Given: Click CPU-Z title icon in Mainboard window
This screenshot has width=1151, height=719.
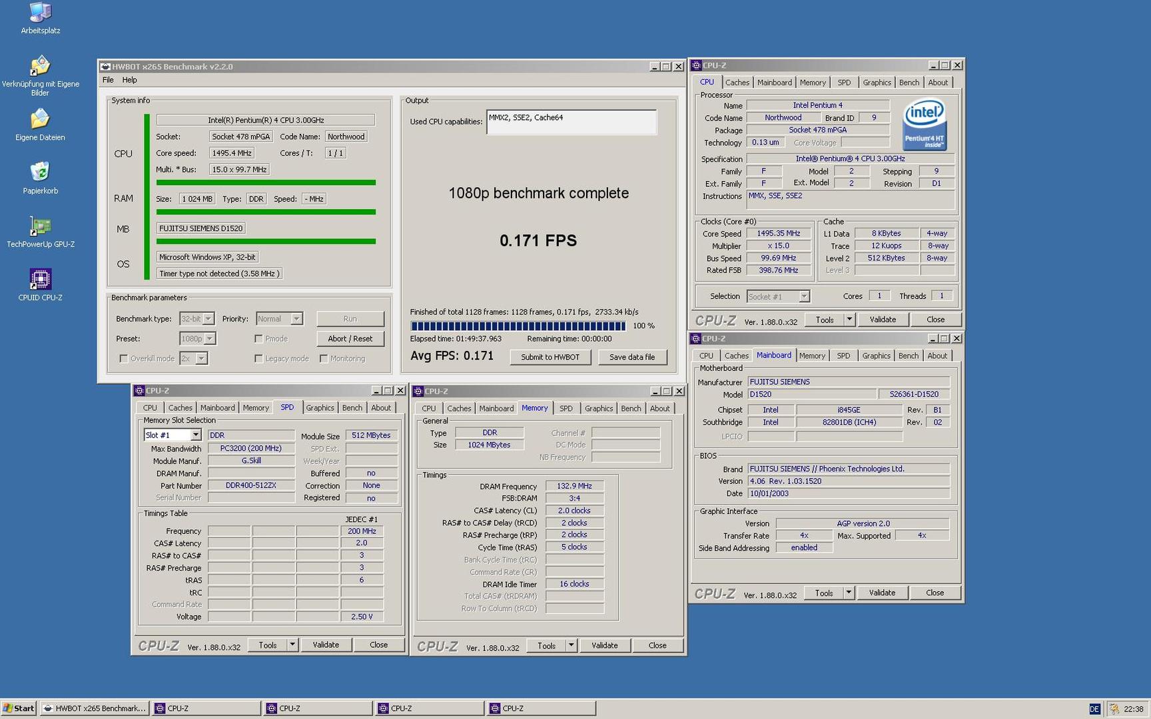Looking at the screenshot, I should point(695,339).
